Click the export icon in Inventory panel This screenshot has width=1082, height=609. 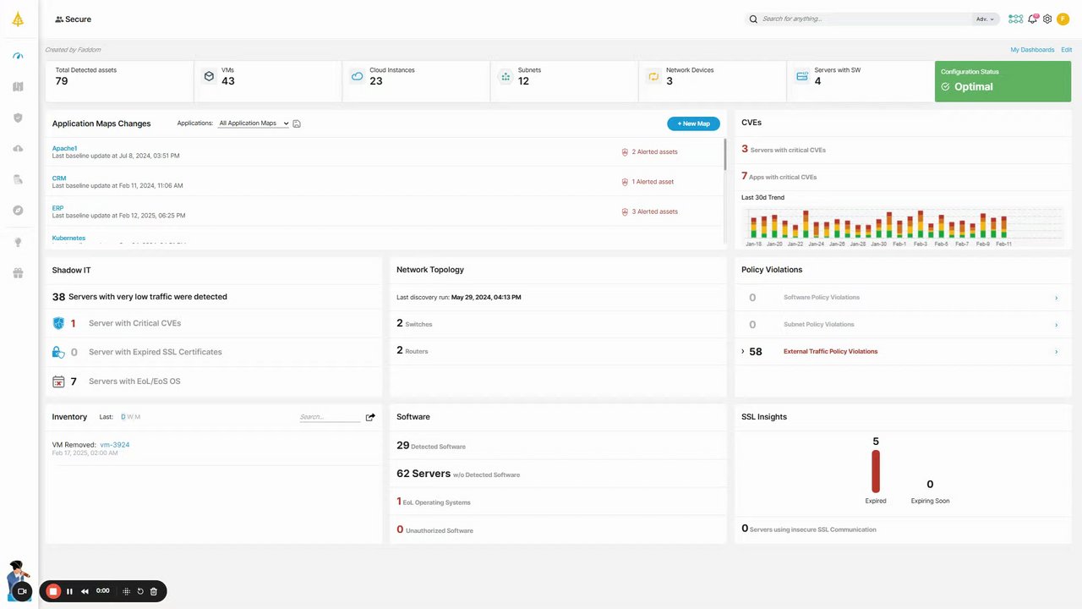pyautogui.click(x=370, y=417)
